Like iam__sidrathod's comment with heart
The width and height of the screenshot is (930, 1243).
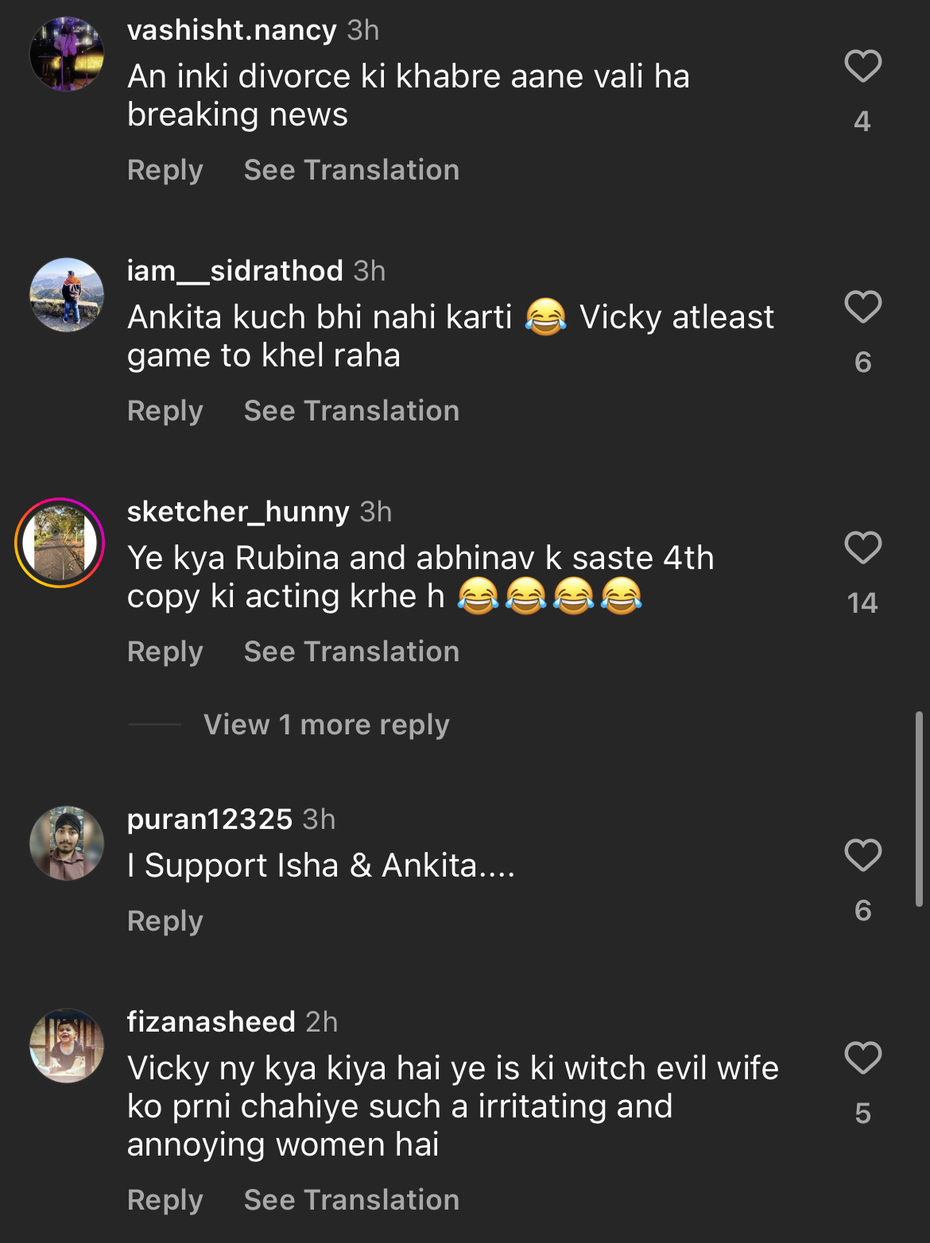tap(862, 307)
